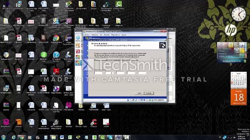The height and width of the screenshot is (140, 250).
Task: Open Windows Media Player from taskbar
Action: pyautogui.click(x=30, y=137)
